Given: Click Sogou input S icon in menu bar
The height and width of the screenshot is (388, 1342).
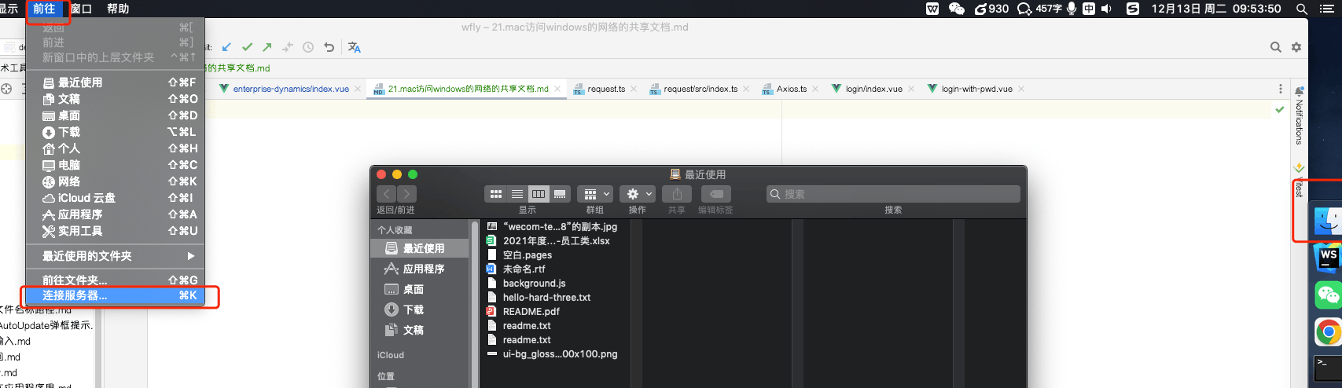Looking at the screenshot, I should 1133,9.
